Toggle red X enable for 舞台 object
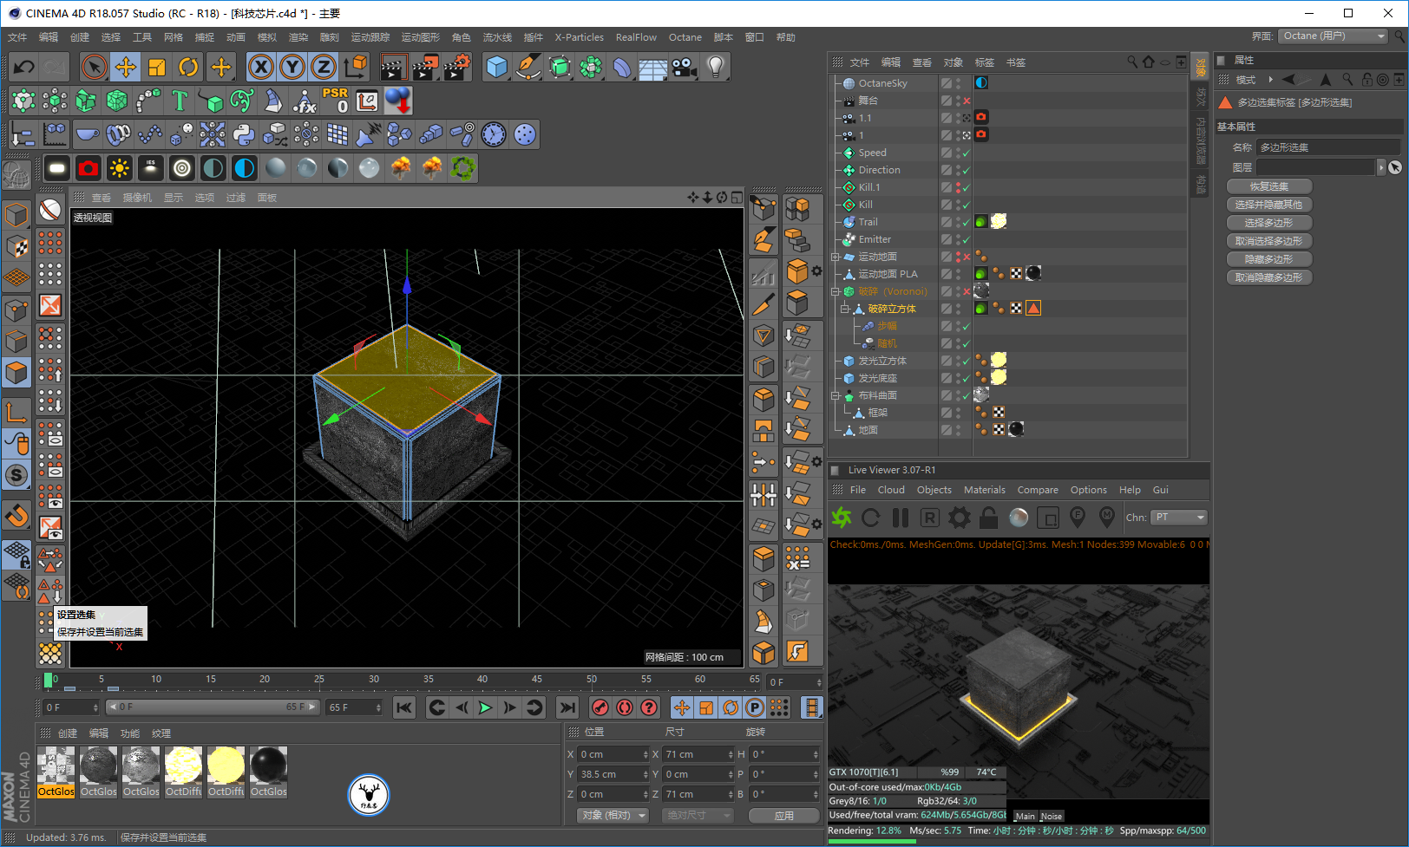 (x=967, y=101)
